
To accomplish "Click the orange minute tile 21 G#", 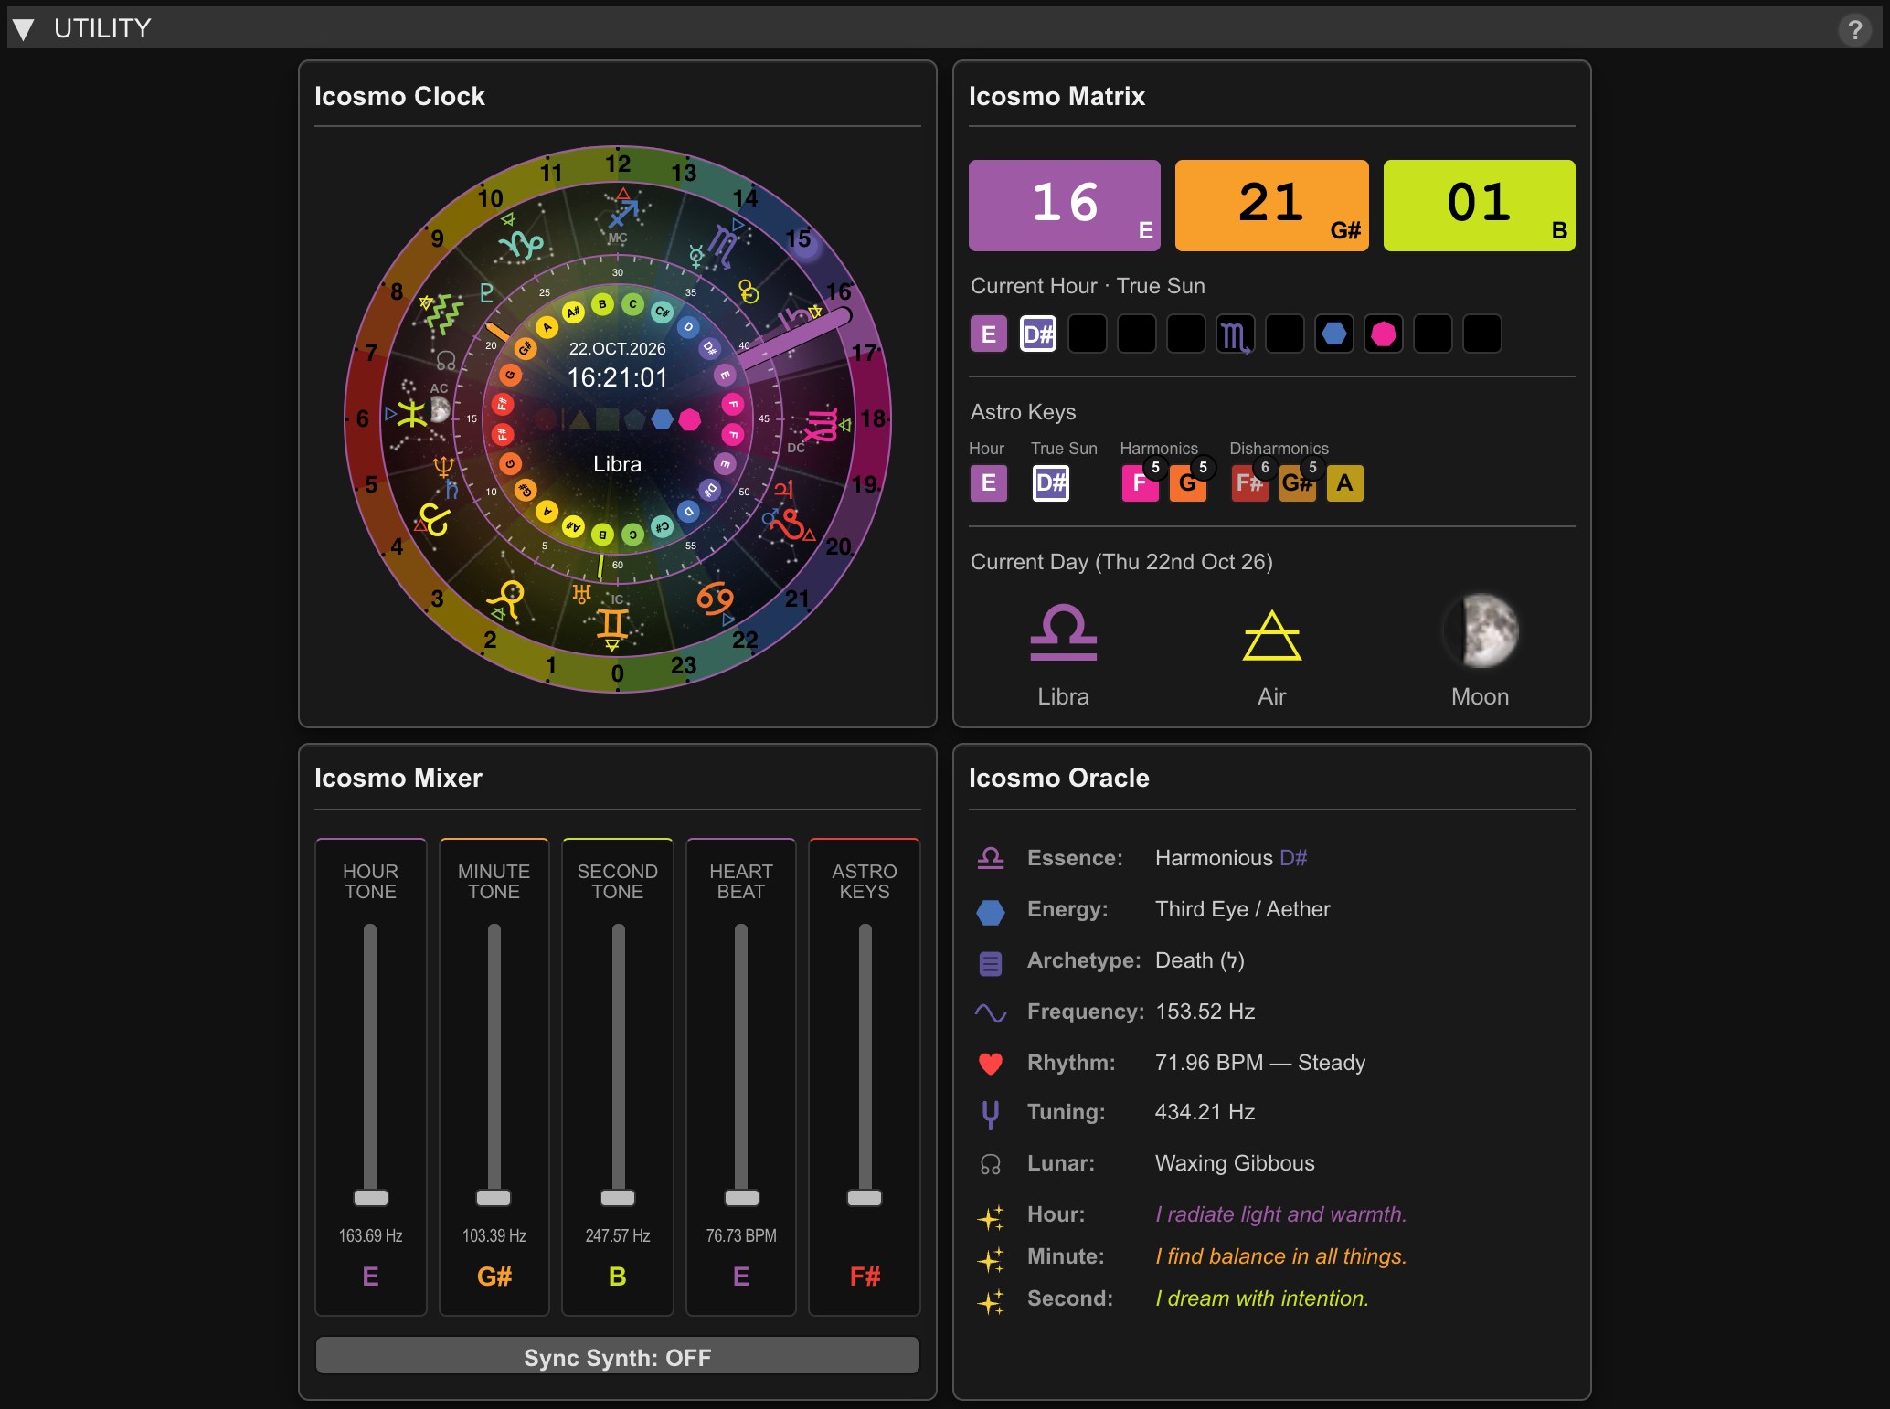I will (x=1272, y=206).
